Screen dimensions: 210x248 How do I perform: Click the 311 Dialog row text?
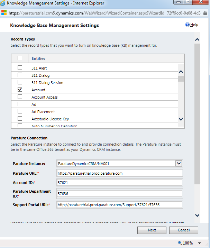click(40, 75)
